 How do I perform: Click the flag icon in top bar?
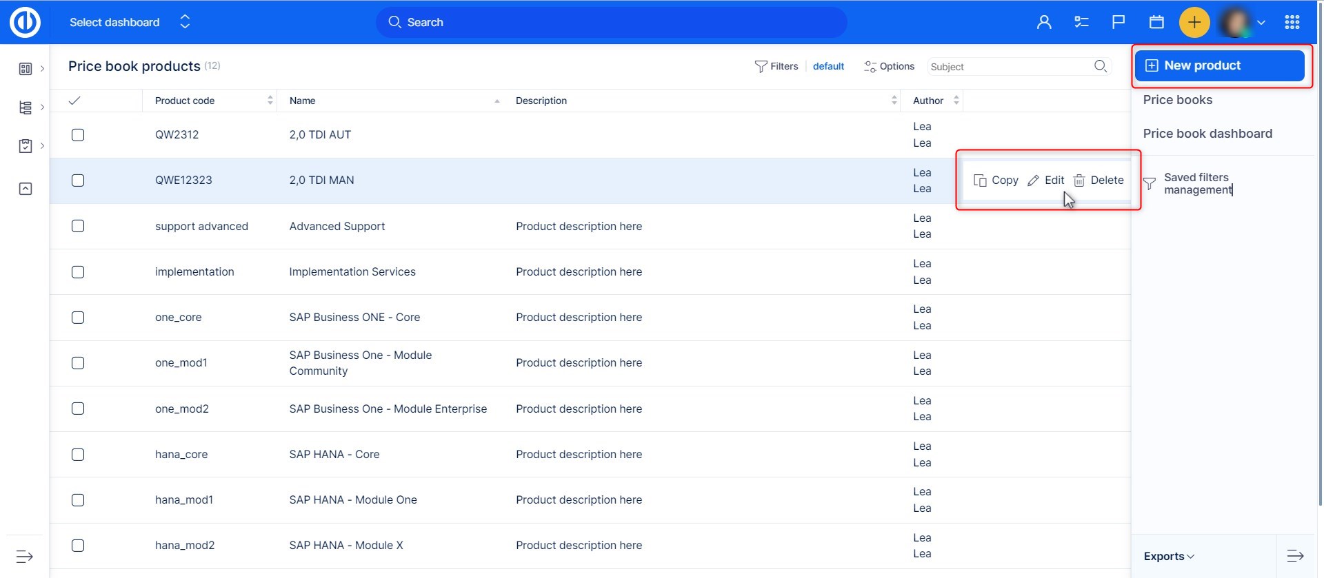(1119, 22)
